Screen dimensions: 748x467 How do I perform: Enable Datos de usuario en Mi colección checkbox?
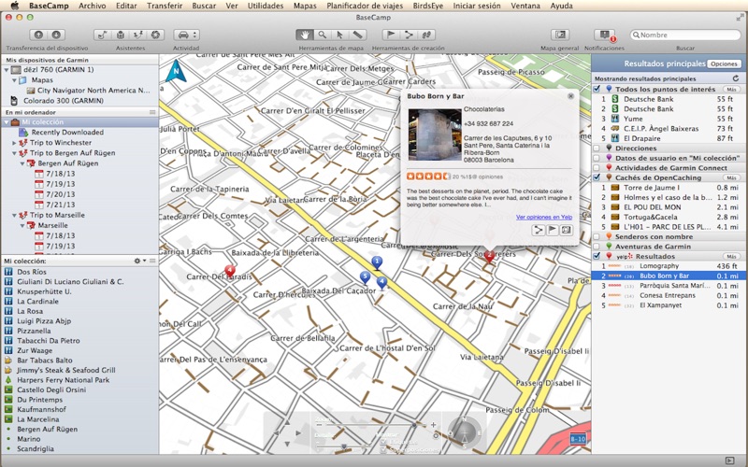pyautogui.click(x=597, y=158)
